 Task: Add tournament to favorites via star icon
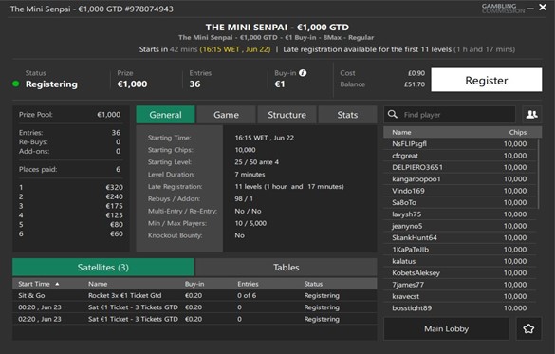pos(528,329)
